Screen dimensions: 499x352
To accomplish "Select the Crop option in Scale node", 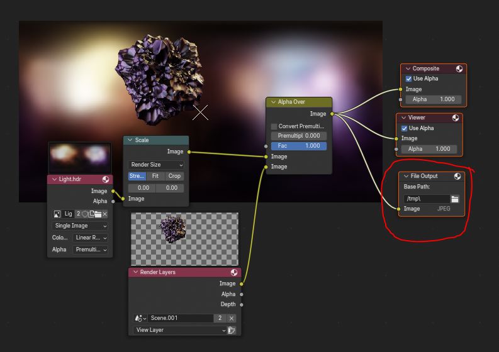I will pyautogui.click(x=174, y=176).
